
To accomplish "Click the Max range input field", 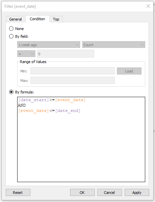I will tap(72, 80).
